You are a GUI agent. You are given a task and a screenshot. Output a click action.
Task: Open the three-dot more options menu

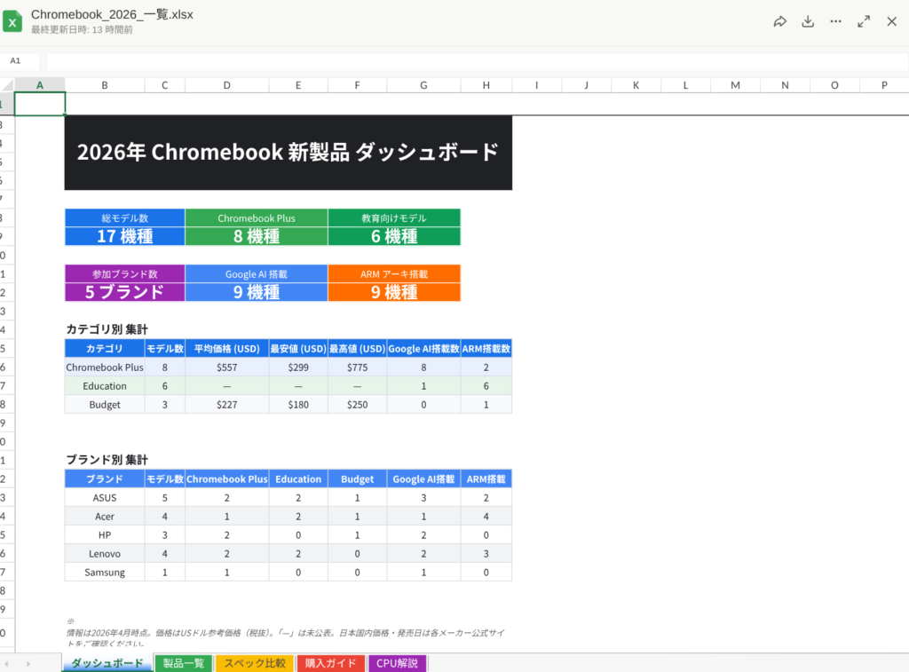coord(835,22)
